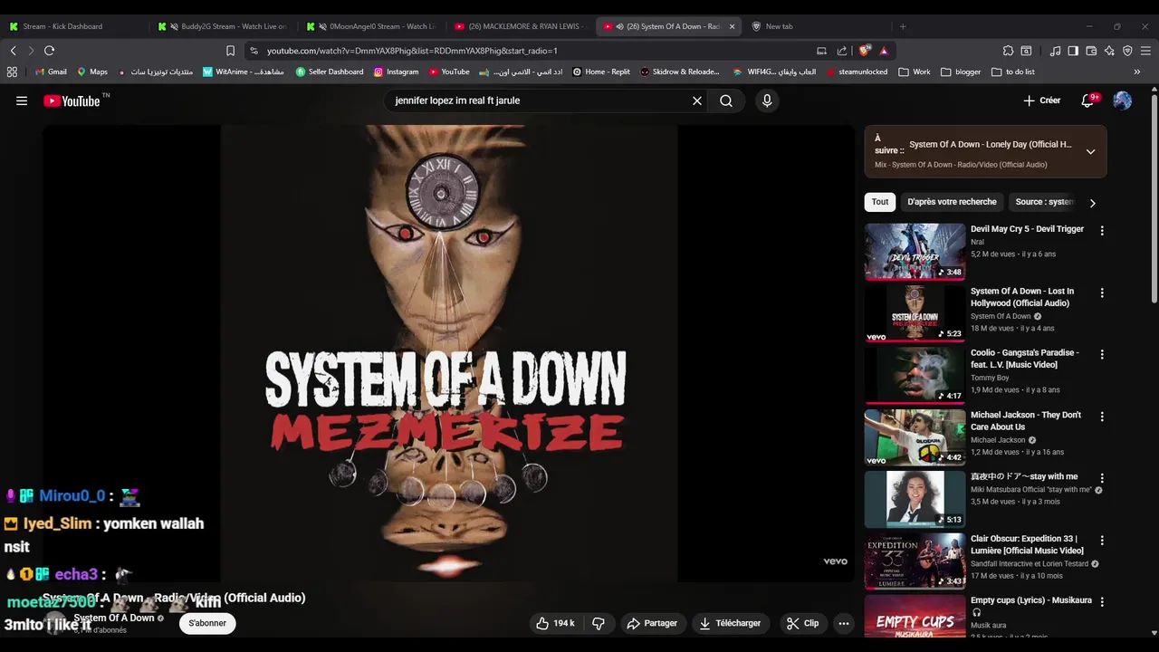Select the Source : system chip
The height and width of the screenshot is (652, 1159).
(x=1044, y=202)
